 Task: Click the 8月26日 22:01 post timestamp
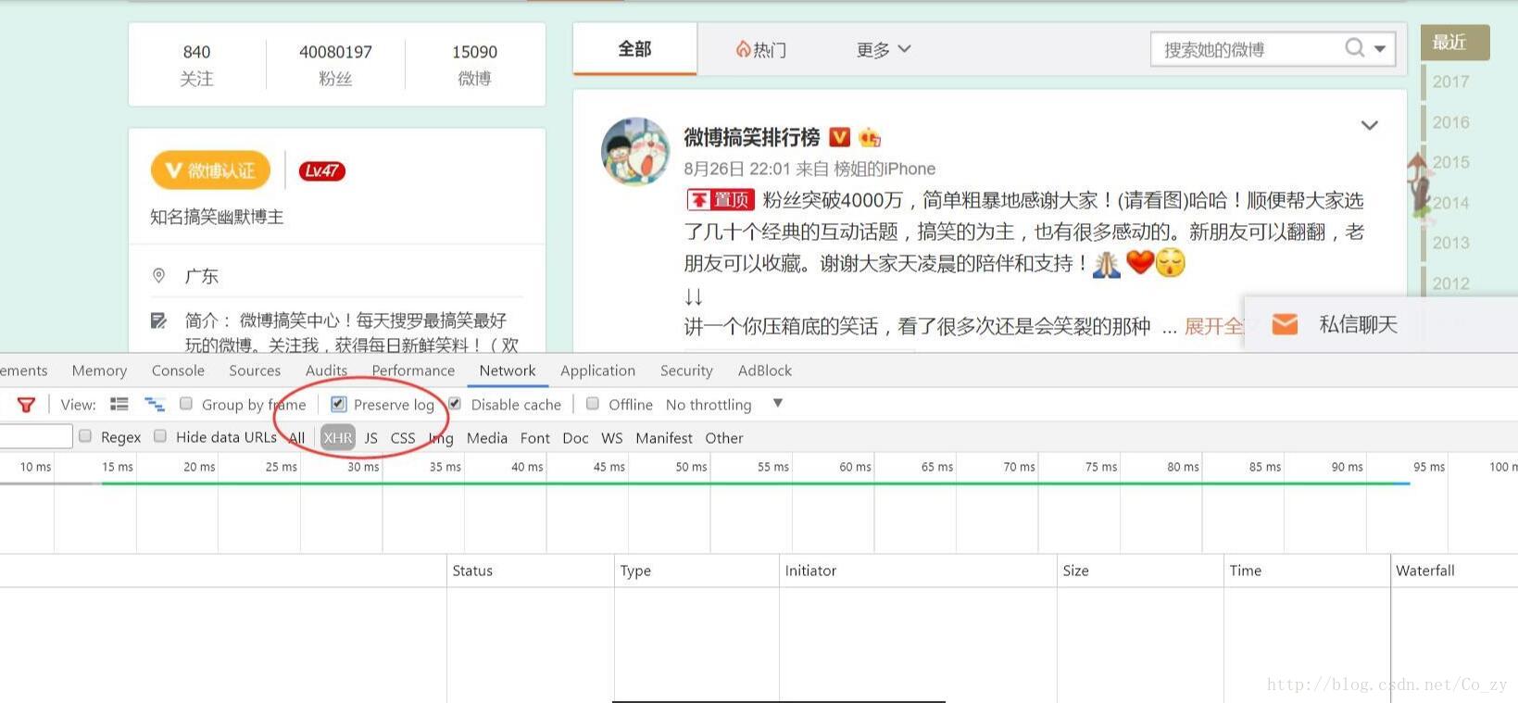point(737,169)
